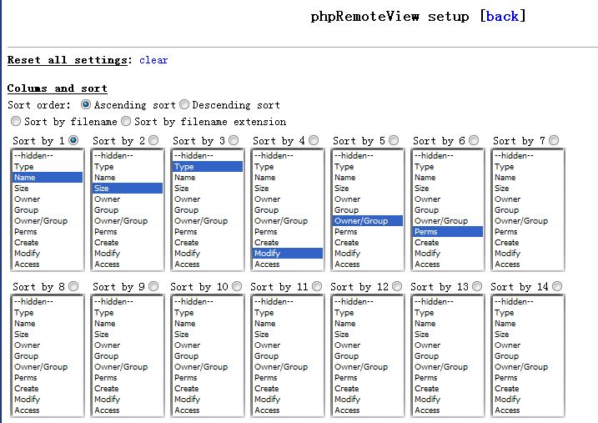
Task: Select Ascending sort radio button
Action: tap(86, 105)
